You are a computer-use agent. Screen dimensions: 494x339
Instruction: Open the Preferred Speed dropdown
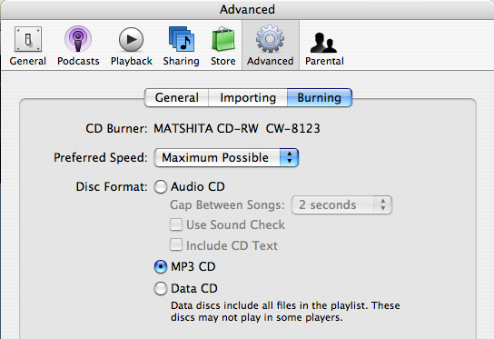click(x=226, y=157)
